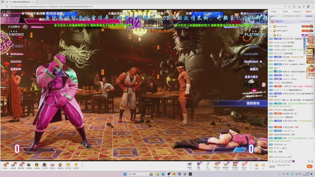
Task: Click the 成为钻粉 button
Action: coord(309,16)
